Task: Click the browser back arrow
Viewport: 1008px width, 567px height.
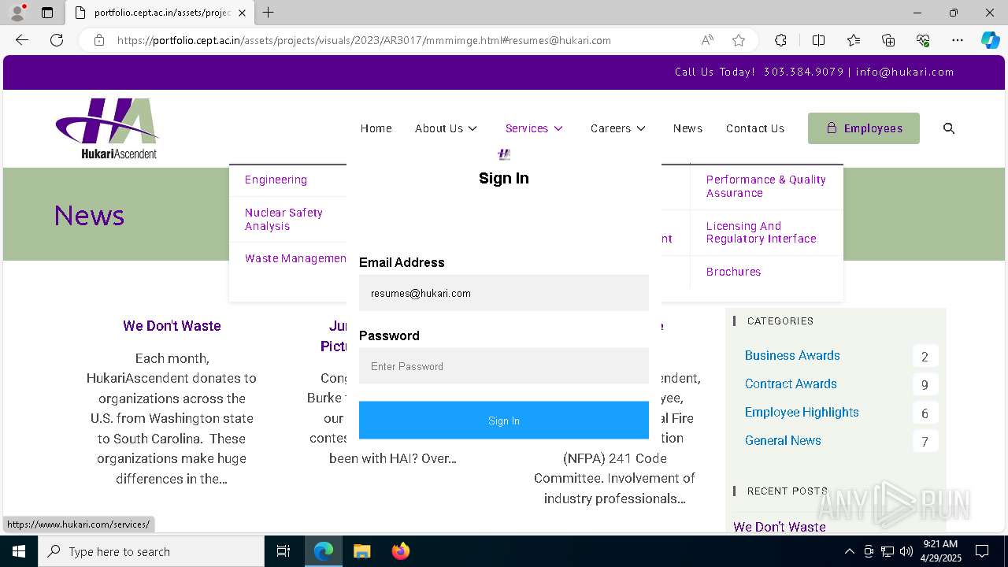Action: (x=22, y=40)
